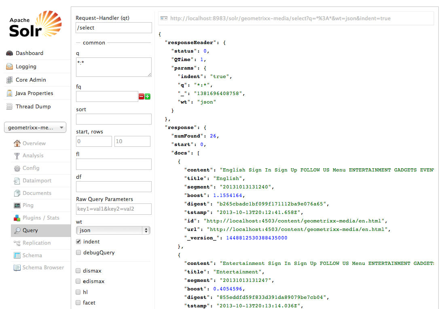This screenshot has width=446, height=309.
Task: Click the digest value b265cbadc1bf099f171112ba9e076a65
Action: click(271, 204)
